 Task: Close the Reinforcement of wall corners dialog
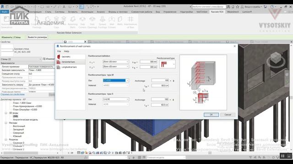pyautogui.click(x=235, y=46)
